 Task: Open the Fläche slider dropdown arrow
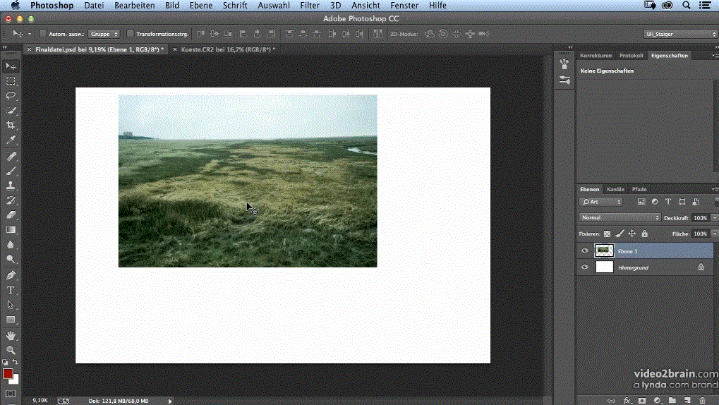point(715,234)
